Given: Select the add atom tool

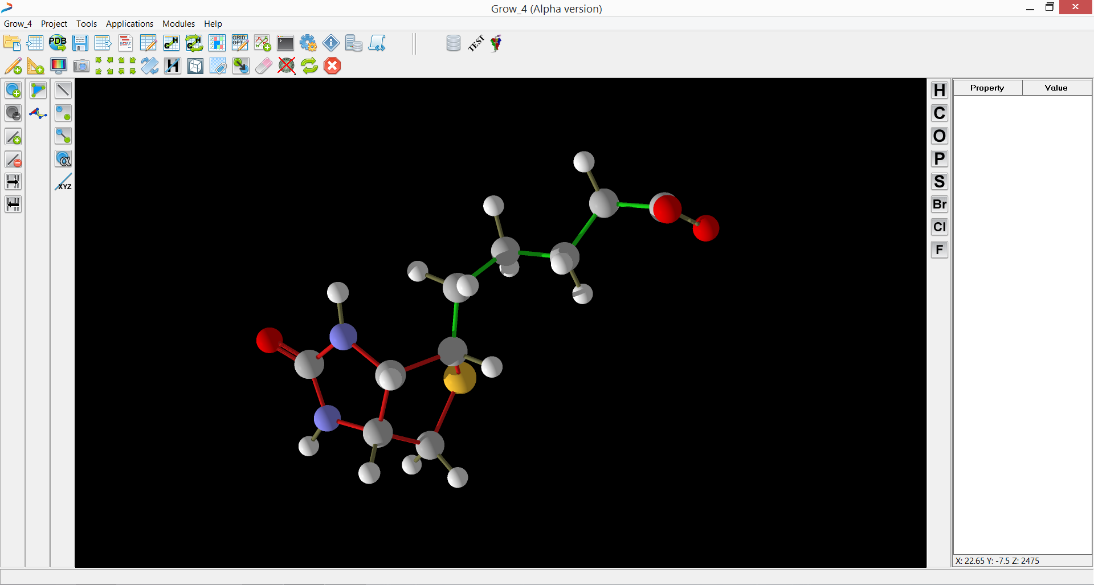Looking at the screenshot, I should [x=13, y=90].
